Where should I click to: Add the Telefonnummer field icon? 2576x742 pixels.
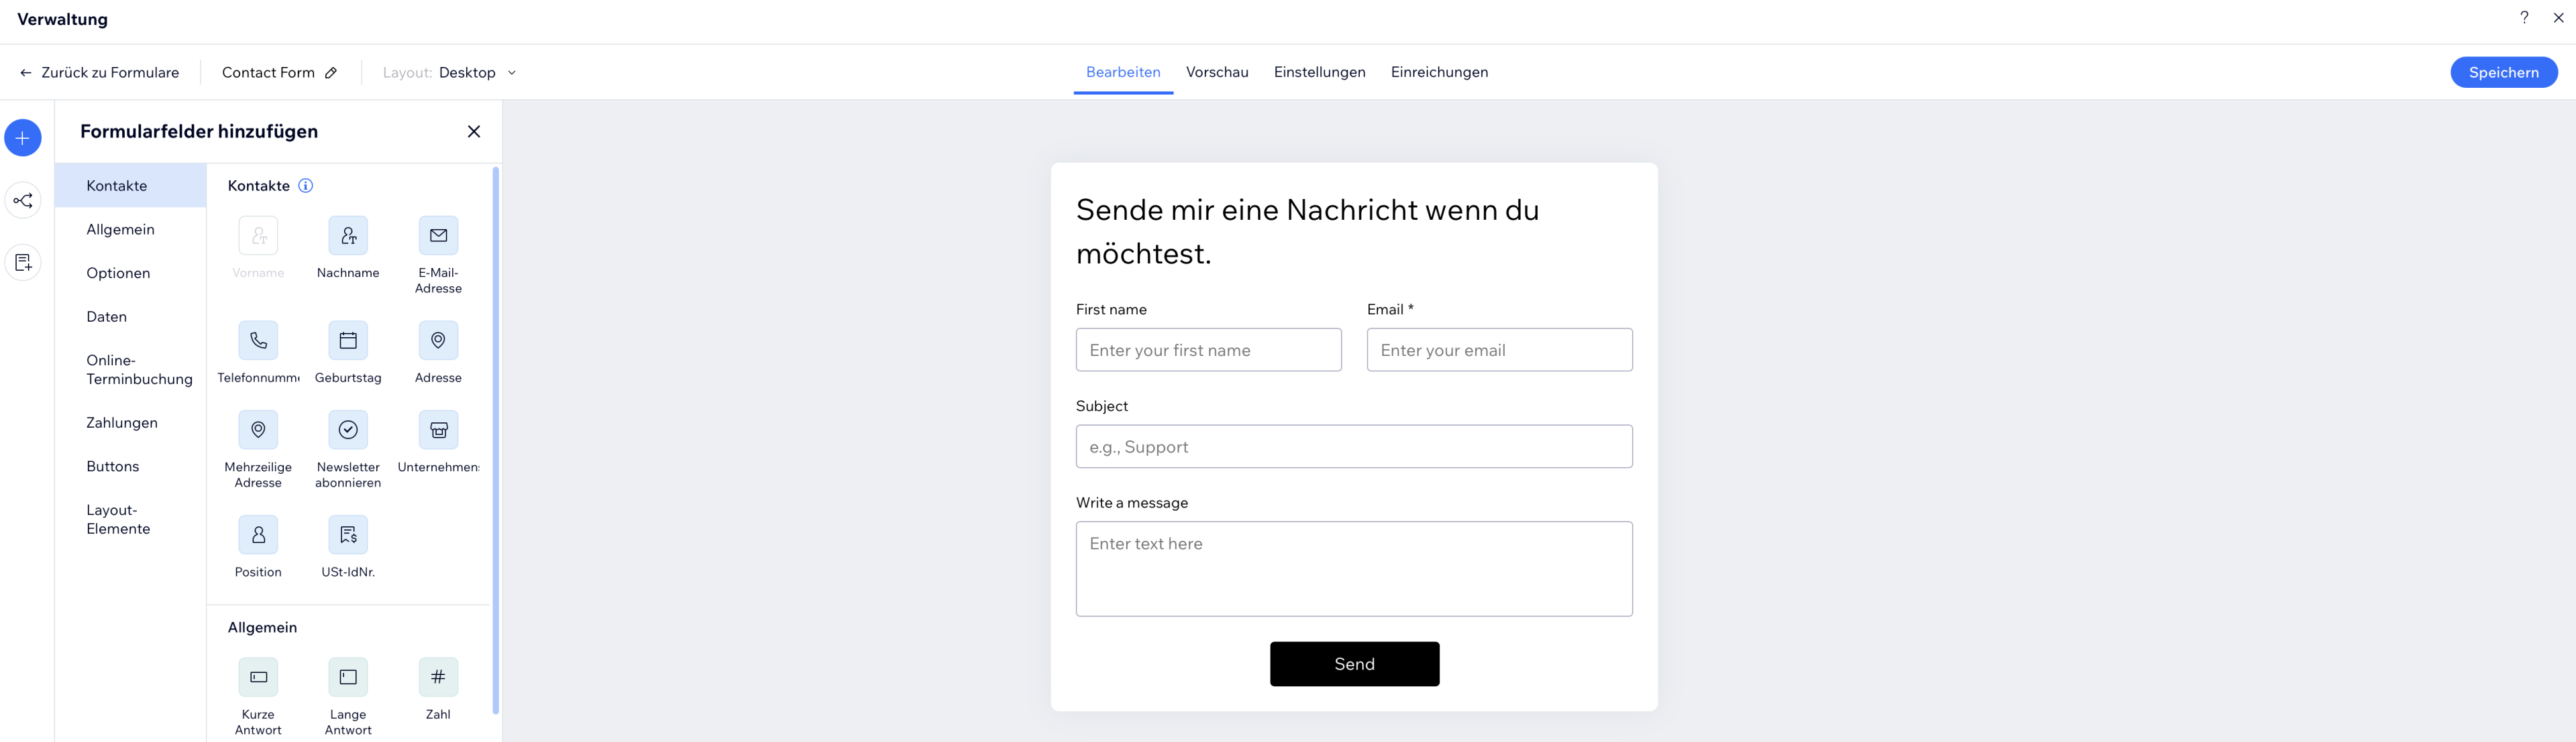[258, 341]
